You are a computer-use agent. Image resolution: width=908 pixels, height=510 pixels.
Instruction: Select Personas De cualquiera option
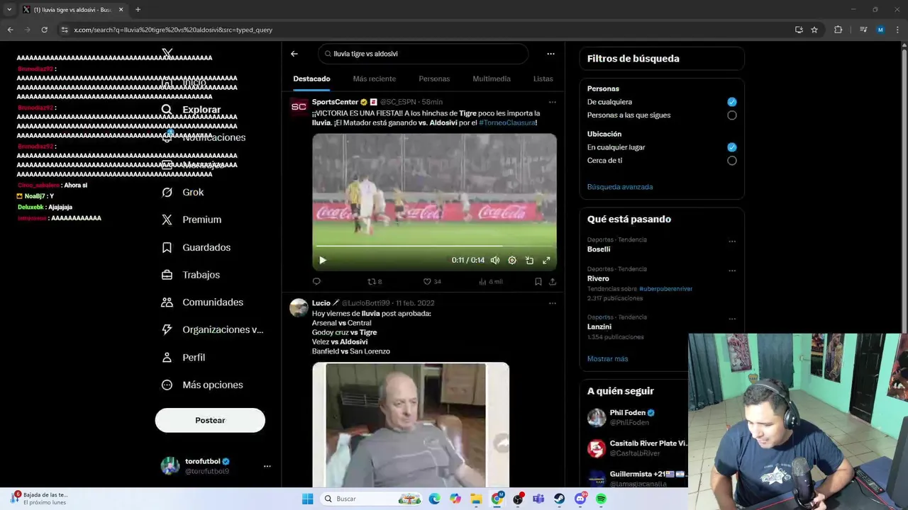(x=732, y=102)
